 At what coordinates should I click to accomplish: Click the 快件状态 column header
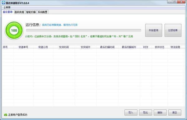tap(160, 47)
